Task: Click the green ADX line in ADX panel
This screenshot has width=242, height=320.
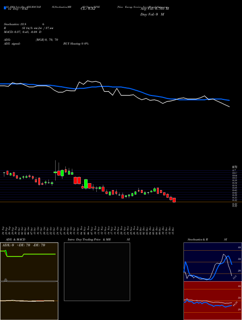Action: pyautogui.click(x=39, y=254)
